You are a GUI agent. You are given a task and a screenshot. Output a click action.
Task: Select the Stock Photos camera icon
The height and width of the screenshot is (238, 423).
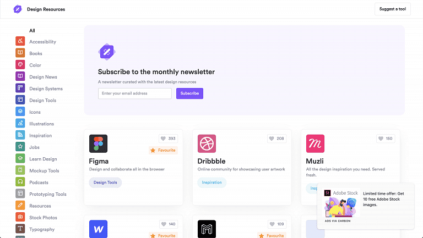point(20,217)
